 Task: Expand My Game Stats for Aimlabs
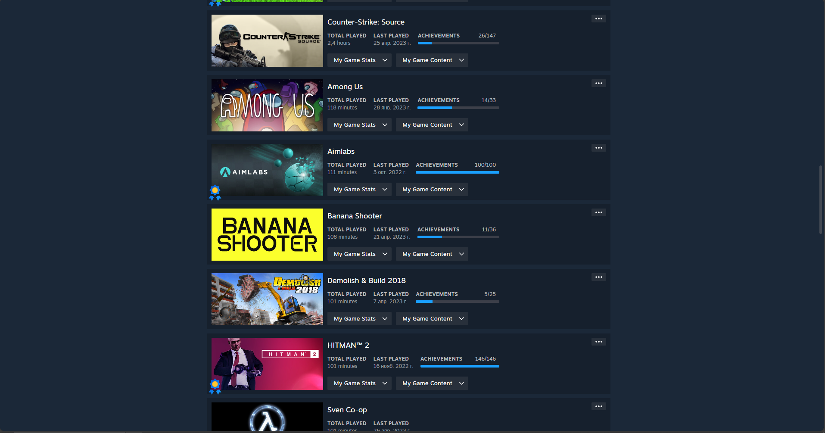click(359, 190)
